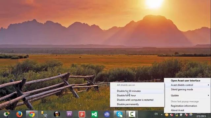Expand arrow next to Avast shields control
This screenshot has width=211, height=118.
coord(208,85)
